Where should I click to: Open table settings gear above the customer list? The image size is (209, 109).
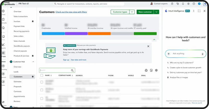tap(156, 70)
